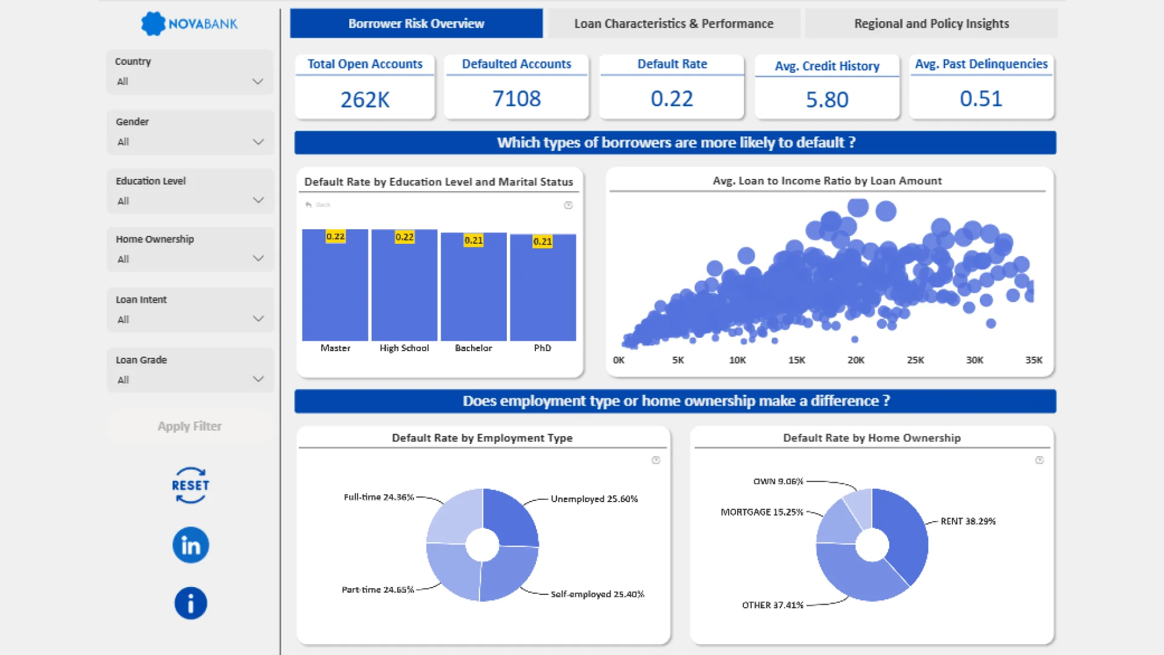Expand the Country filter dropdown
Image resolution: width=1164 pixels, height=655 pixels.
(x=257, y=81)
